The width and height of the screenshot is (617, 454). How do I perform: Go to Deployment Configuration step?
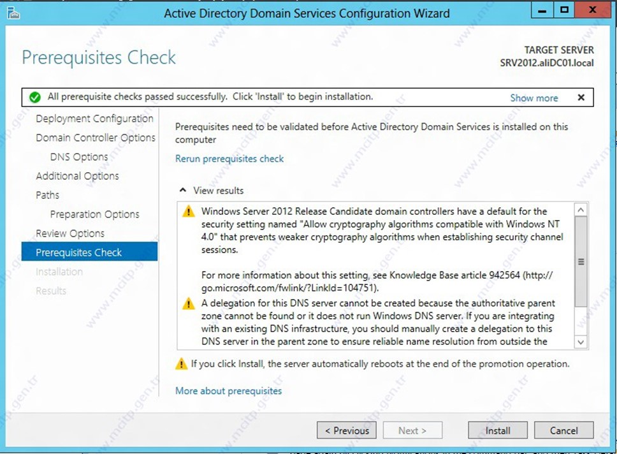(x=94, y=119)
